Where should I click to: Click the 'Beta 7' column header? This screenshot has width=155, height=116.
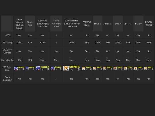pos(128,24)
